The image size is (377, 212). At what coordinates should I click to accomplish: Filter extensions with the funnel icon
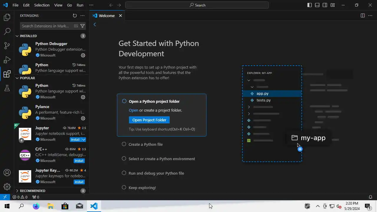pyautogui.click(x=82, y=26)
